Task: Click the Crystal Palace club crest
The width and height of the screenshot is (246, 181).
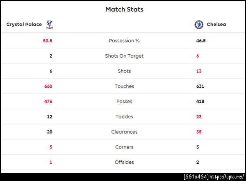Action: [x=50, y=25]
